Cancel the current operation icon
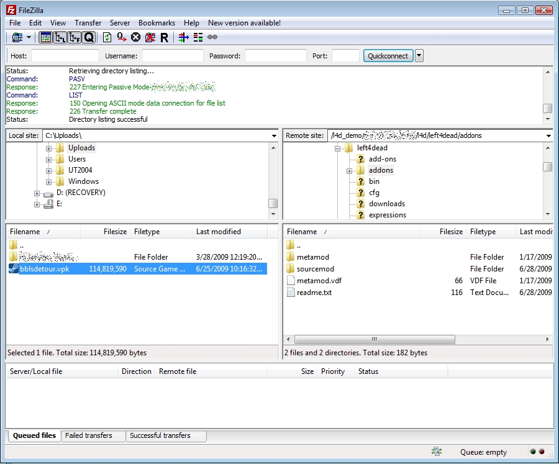The width and height of the screenshot is (559, 464). pos(135,37)
